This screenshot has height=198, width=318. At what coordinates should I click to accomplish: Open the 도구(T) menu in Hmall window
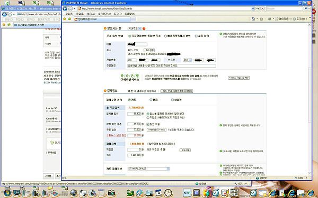pos(118,14)
